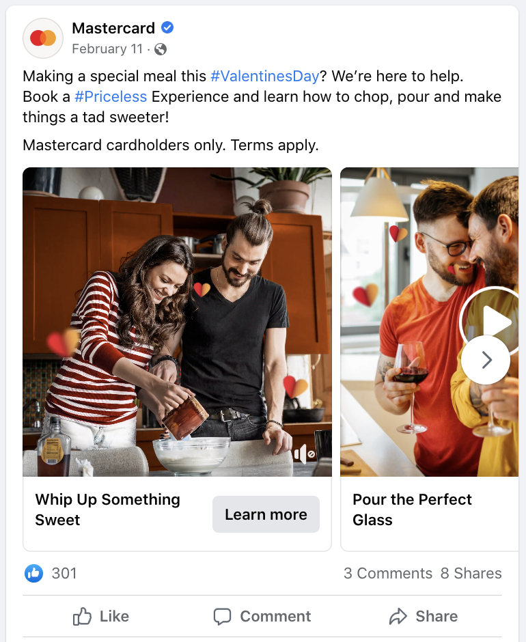View the 301 reactions count
Image resolution: width=526 pixels, height=642 pixels.
[64, 573]
